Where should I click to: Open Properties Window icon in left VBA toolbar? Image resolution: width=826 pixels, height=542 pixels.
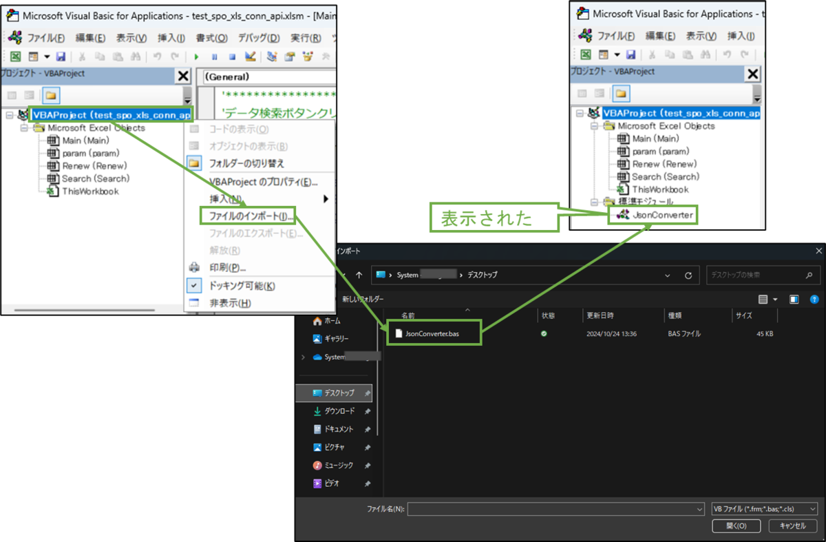(290, 56)
